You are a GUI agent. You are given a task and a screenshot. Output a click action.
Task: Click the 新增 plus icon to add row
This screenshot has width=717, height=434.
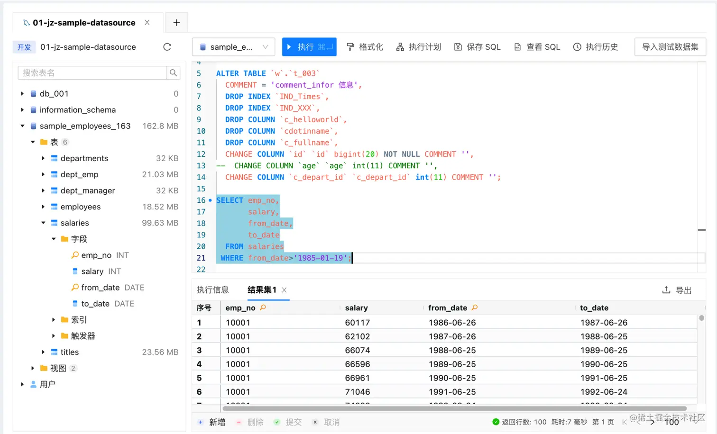click(x=201, y=422)
